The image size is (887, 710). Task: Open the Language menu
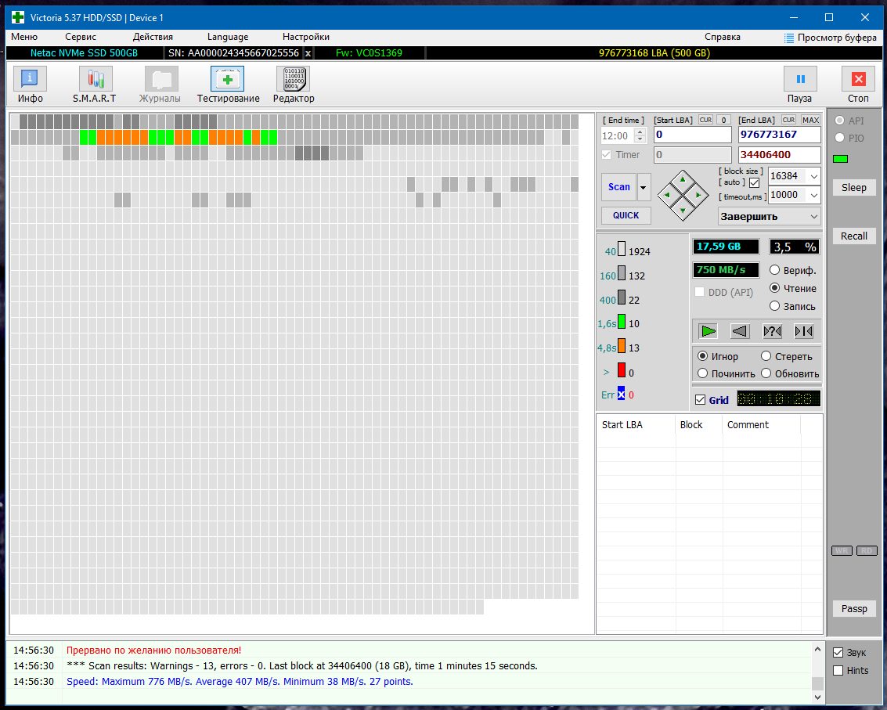click(227, 37)
